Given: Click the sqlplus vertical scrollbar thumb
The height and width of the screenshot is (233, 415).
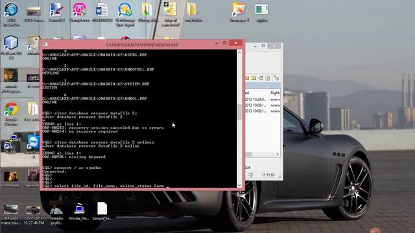Looking at the screenshot, I should tap(239, 112).
